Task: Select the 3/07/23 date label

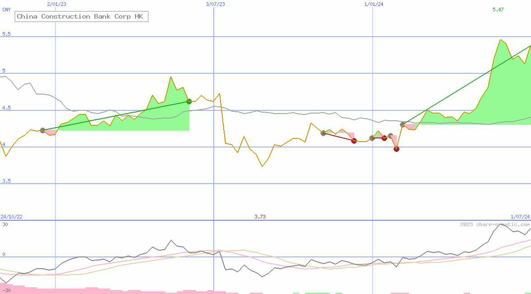Action: tap(215, 4)
